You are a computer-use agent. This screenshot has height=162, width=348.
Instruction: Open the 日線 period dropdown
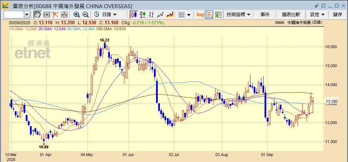[x=109, y=15]
